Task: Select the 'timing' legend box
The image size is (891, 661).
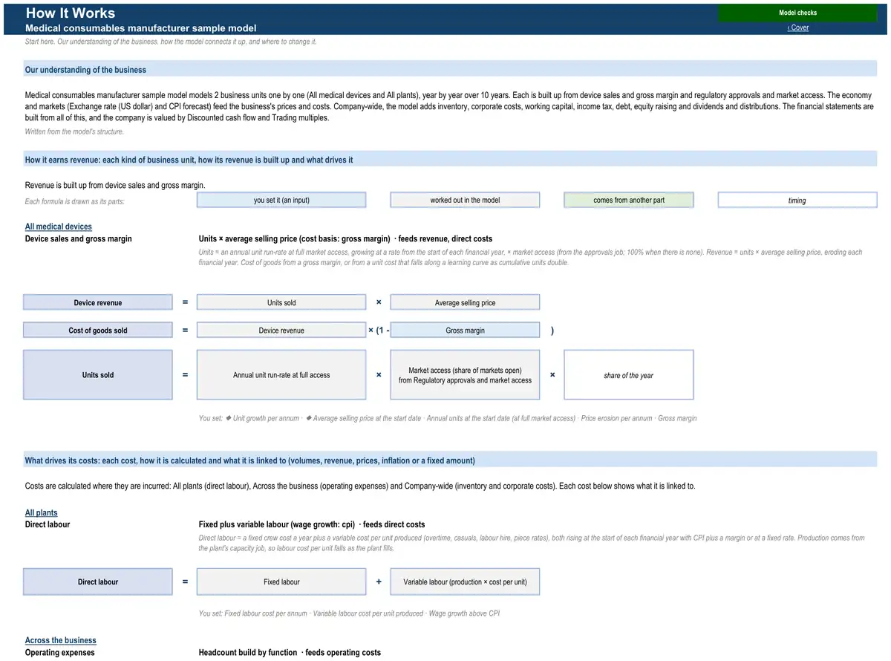Action: (797, 200)
